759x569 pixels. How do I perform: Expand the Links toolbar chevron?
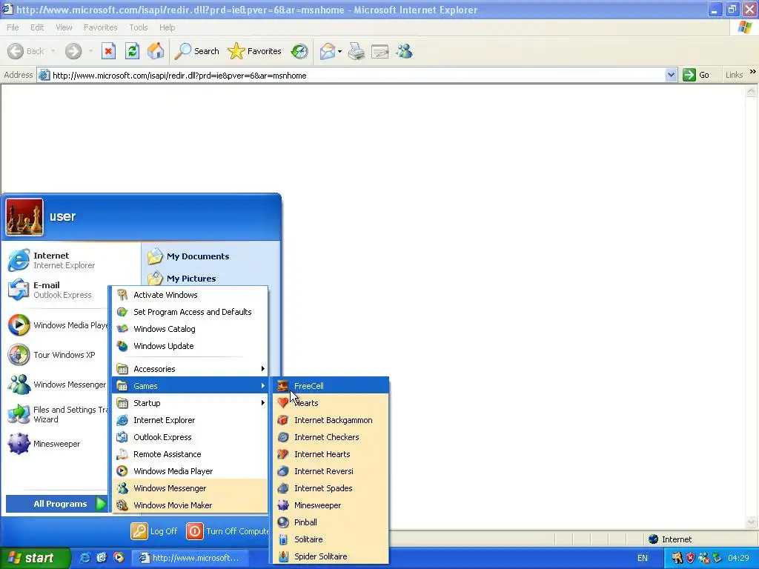coord(753,72)
